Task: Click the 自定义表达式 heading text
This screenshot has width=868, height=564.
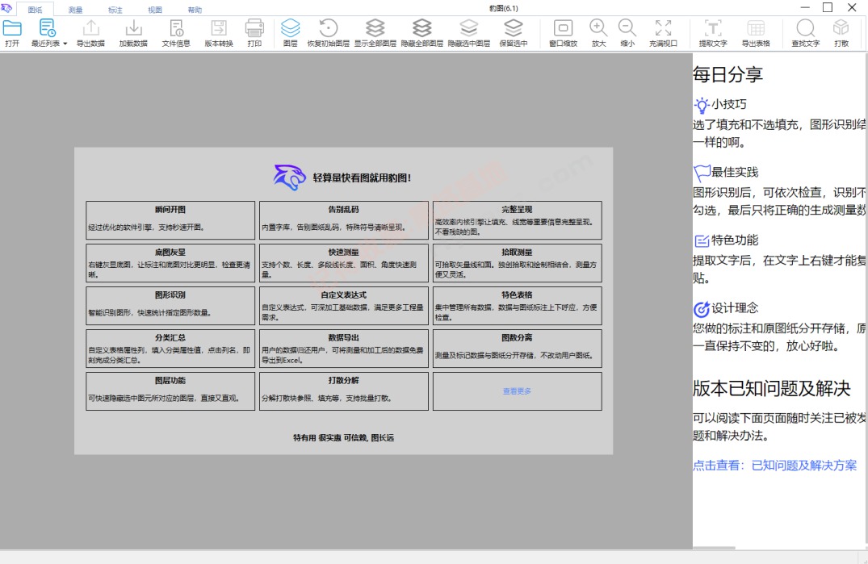Action: click(344, 295)
